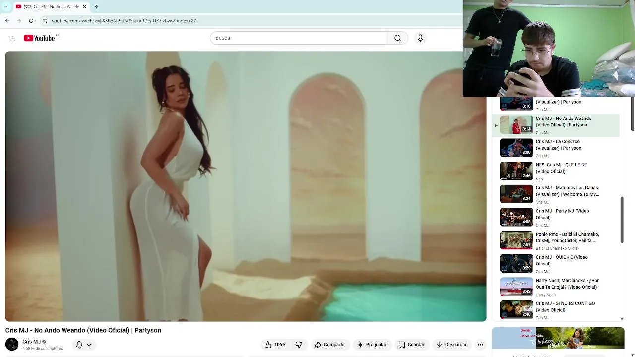635x357 pixels.
Task: Save video with Guardar button
Action: click(411, 345)
